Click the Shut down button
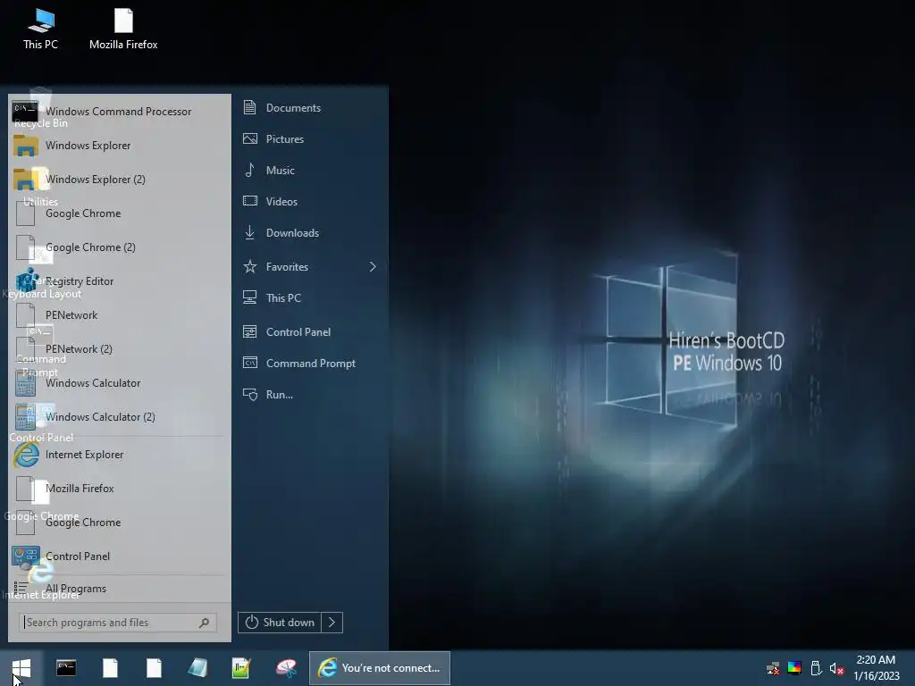The width and height of the screenshot is (915, 686). (280, 623)
